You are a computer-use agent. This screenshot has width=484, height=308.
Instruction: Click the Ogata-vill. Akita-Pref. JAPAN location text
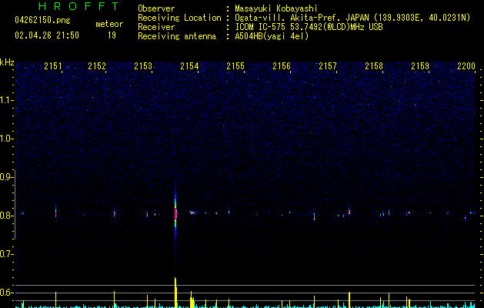click(x=302, y=18)
